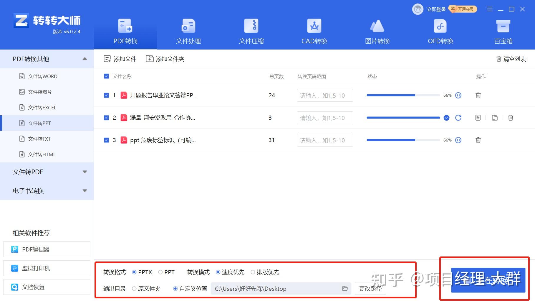Open the converted document for file 2
Viewport: 535px width, 301px height.
[478, 118]
